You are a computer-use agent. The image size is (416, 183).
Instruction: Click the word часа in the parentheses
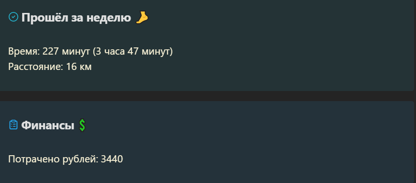(114, 51)
